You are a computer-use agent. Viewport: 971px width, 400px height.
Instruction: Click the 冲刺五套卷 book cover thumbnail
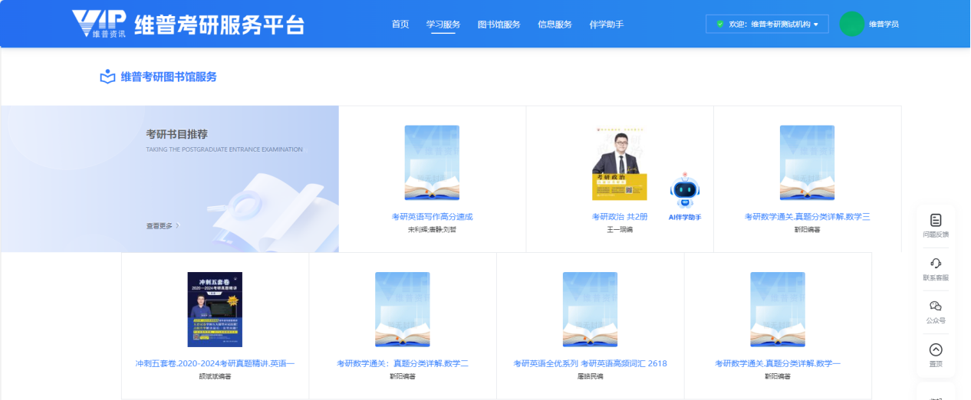pos(215,309)
